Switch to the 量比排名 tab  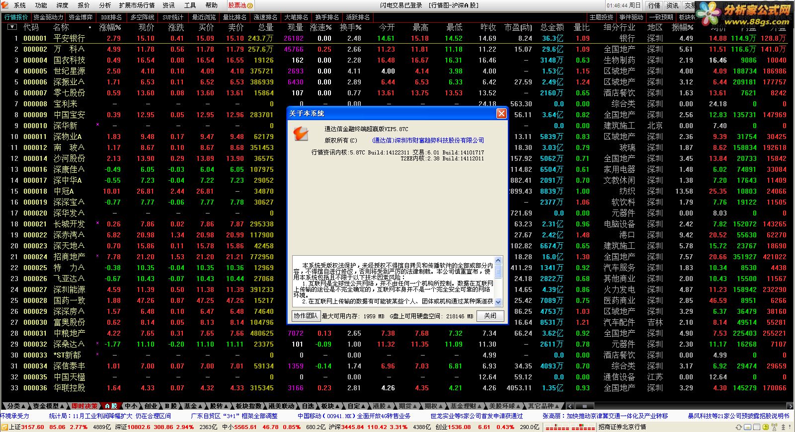[x=235, y=17]
